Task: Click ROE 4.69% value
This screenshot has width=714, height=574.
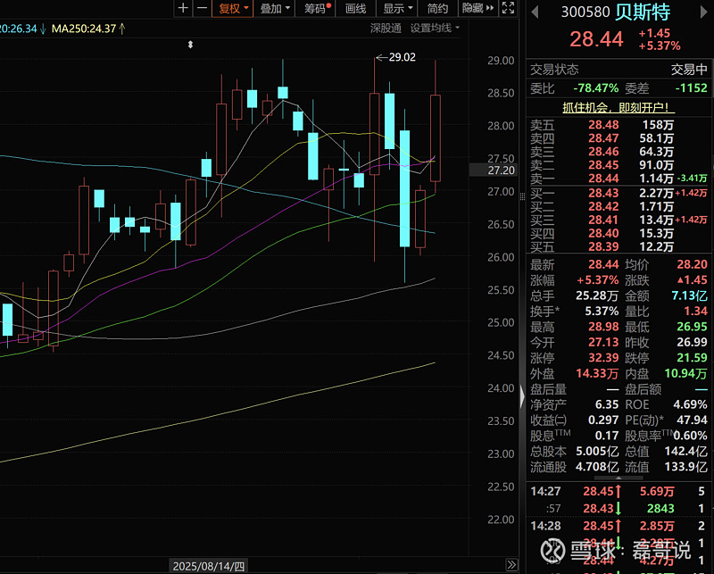Action: (x=690, y=404)
